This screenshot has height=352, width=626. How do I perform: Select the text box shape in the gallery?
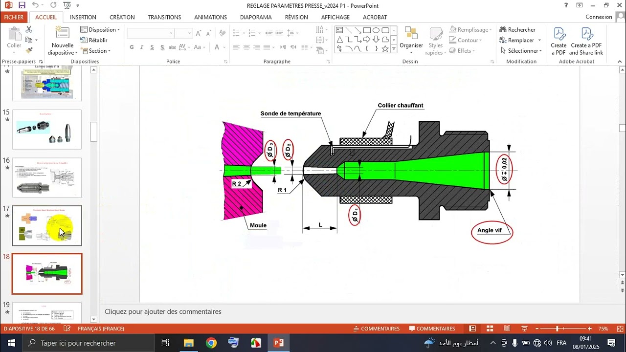coord(339,30)
